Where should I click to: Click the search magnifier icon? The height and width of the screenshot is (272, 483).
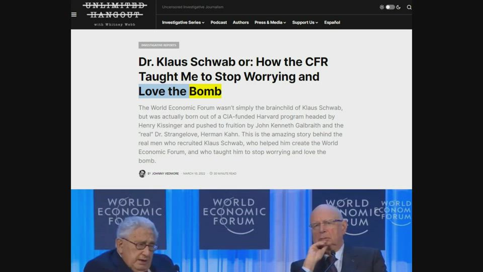tap(409, 7)
